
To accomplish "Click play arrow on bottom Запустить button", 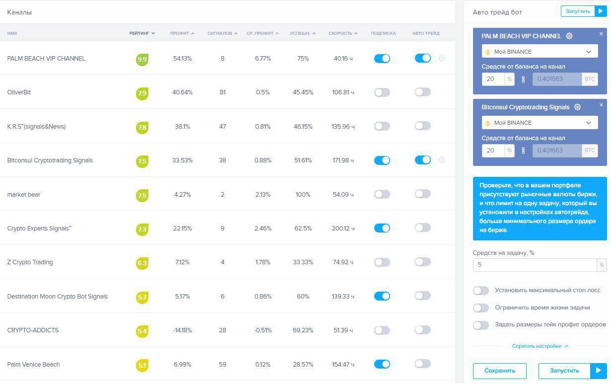I will click(598, 371).
